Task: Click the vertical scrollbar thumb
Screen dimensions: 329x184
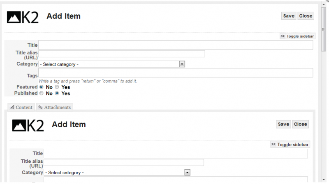Action: coord(323,29)
